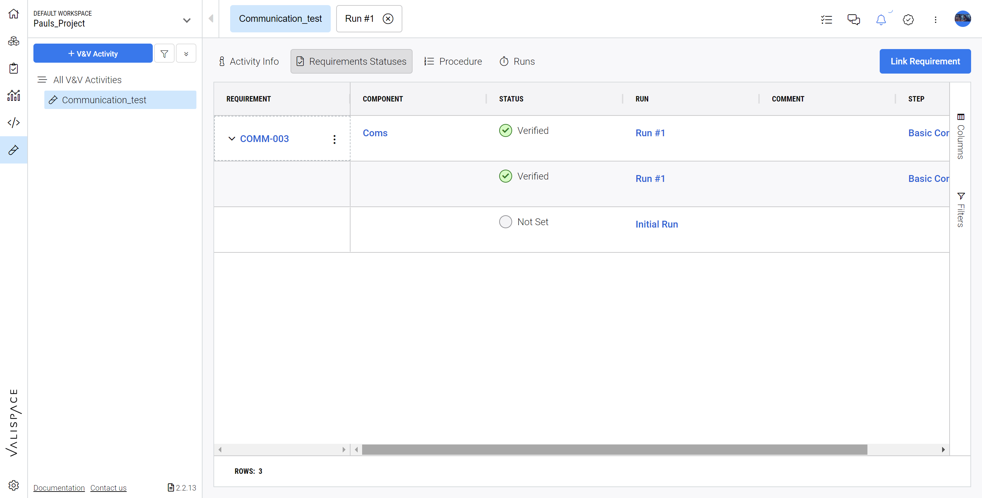
Task: Open the Documentation link
Action: click(59, 488)
